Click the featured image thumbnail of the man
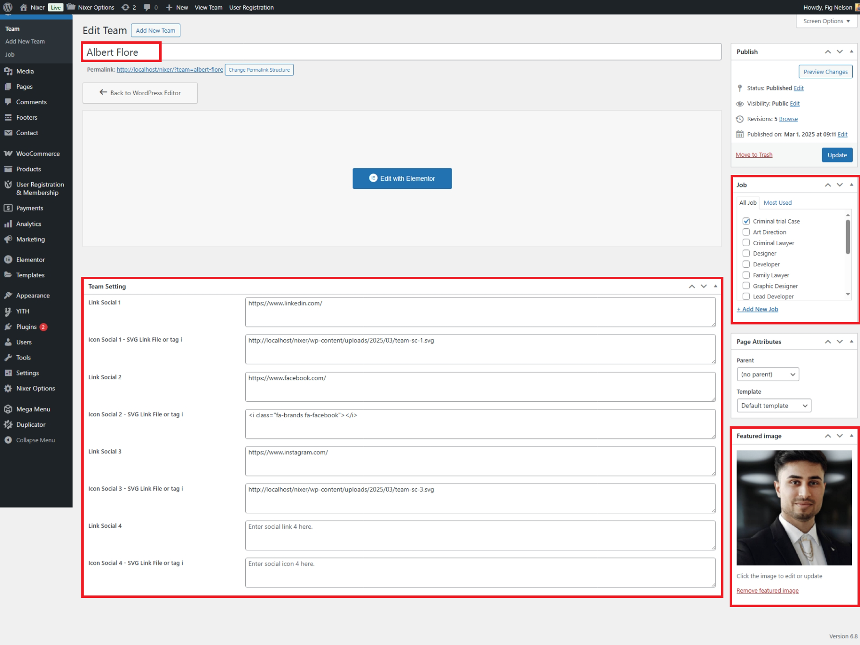Viewport: 860px width, 645px height. click(x=794, y=508)
